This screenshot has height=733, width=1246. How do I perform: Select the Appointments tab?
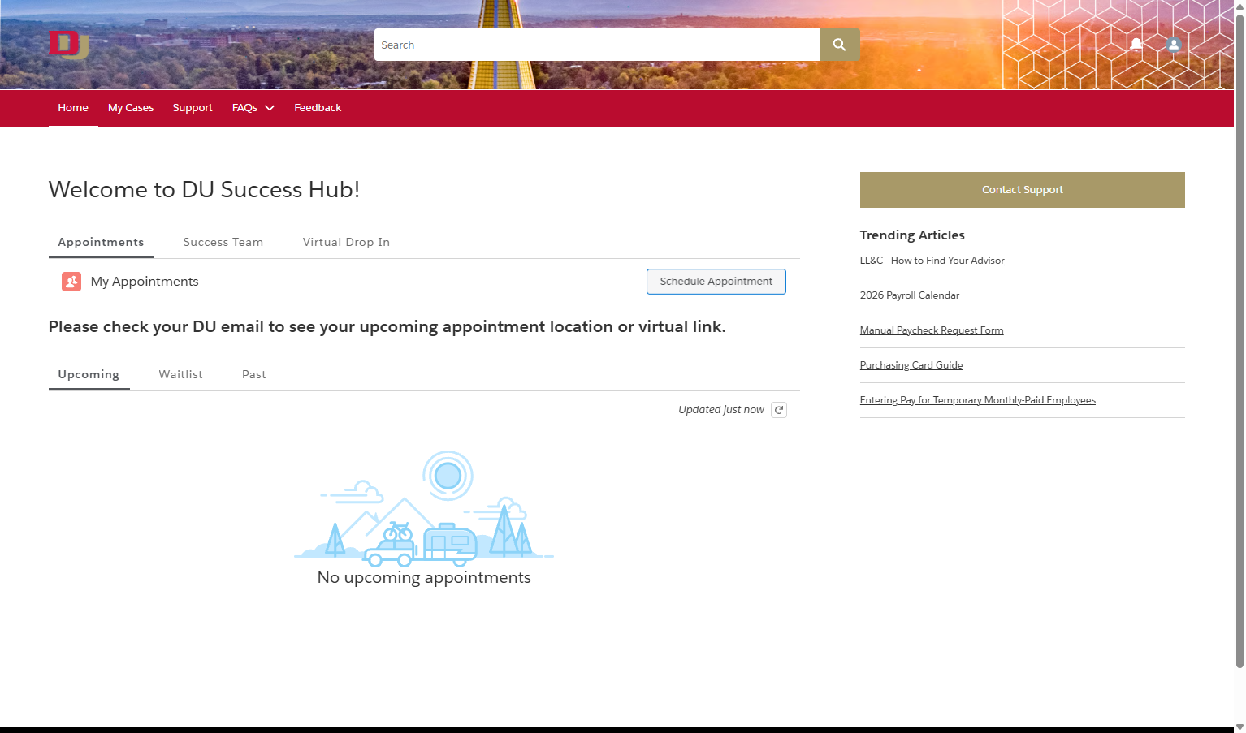[102, 242]
